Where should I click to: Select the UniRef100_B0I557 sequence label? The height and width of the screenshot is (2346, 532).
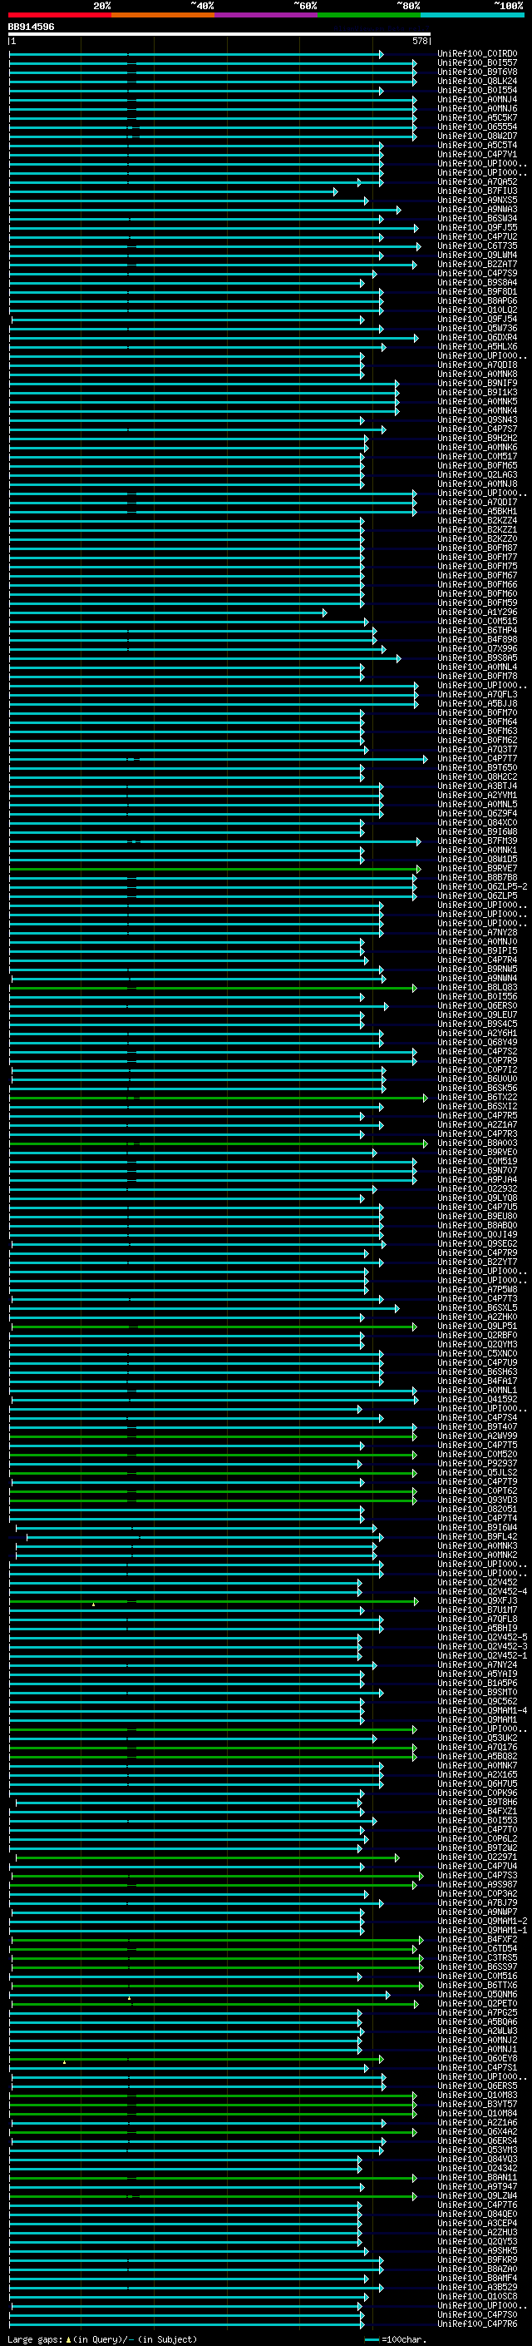477,63
